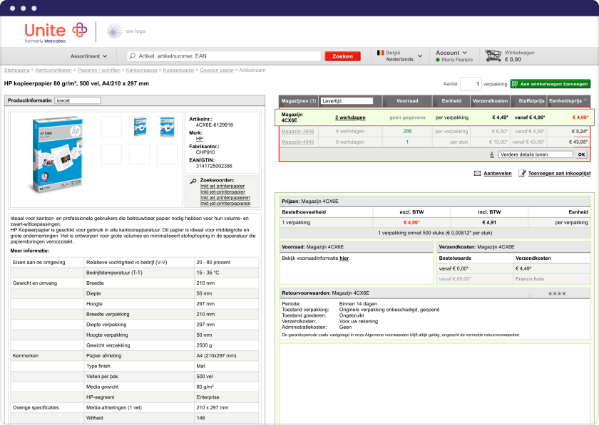The width and height of the screenshot is (599, 425).
Task: Click the '80 g/m²' media weight value
Action: coord(205,387)
